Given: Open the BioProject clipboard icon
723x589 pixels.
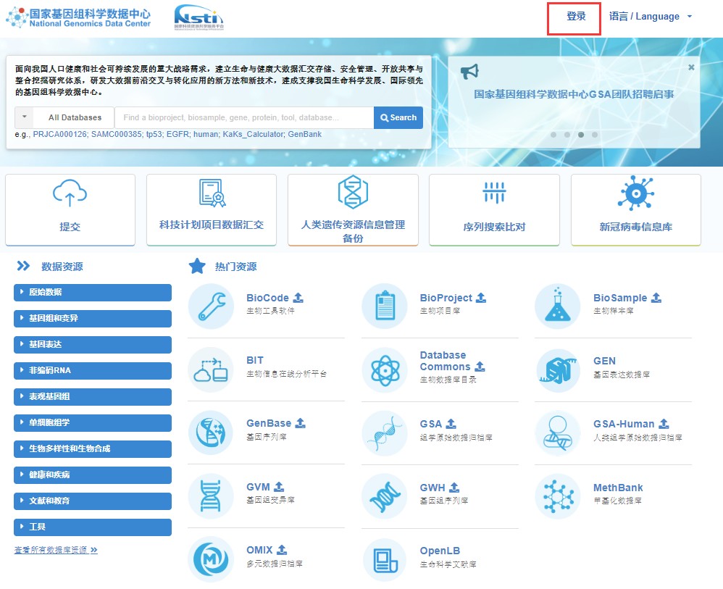Looking at the screenshot, I should point(385,306).
